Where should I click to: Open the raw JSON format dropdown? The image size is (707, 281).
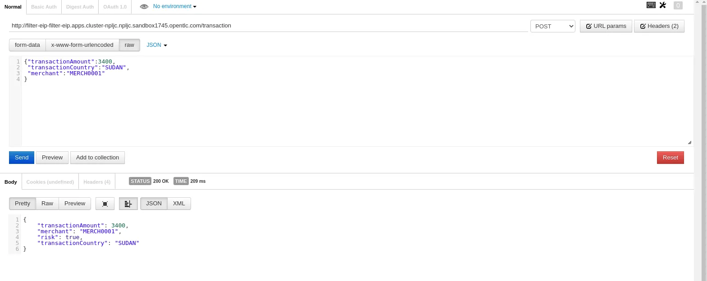click(x=157, y=45)
